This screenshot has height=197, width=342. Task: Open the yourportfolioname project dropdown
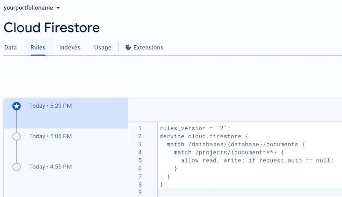click(32, 8)
